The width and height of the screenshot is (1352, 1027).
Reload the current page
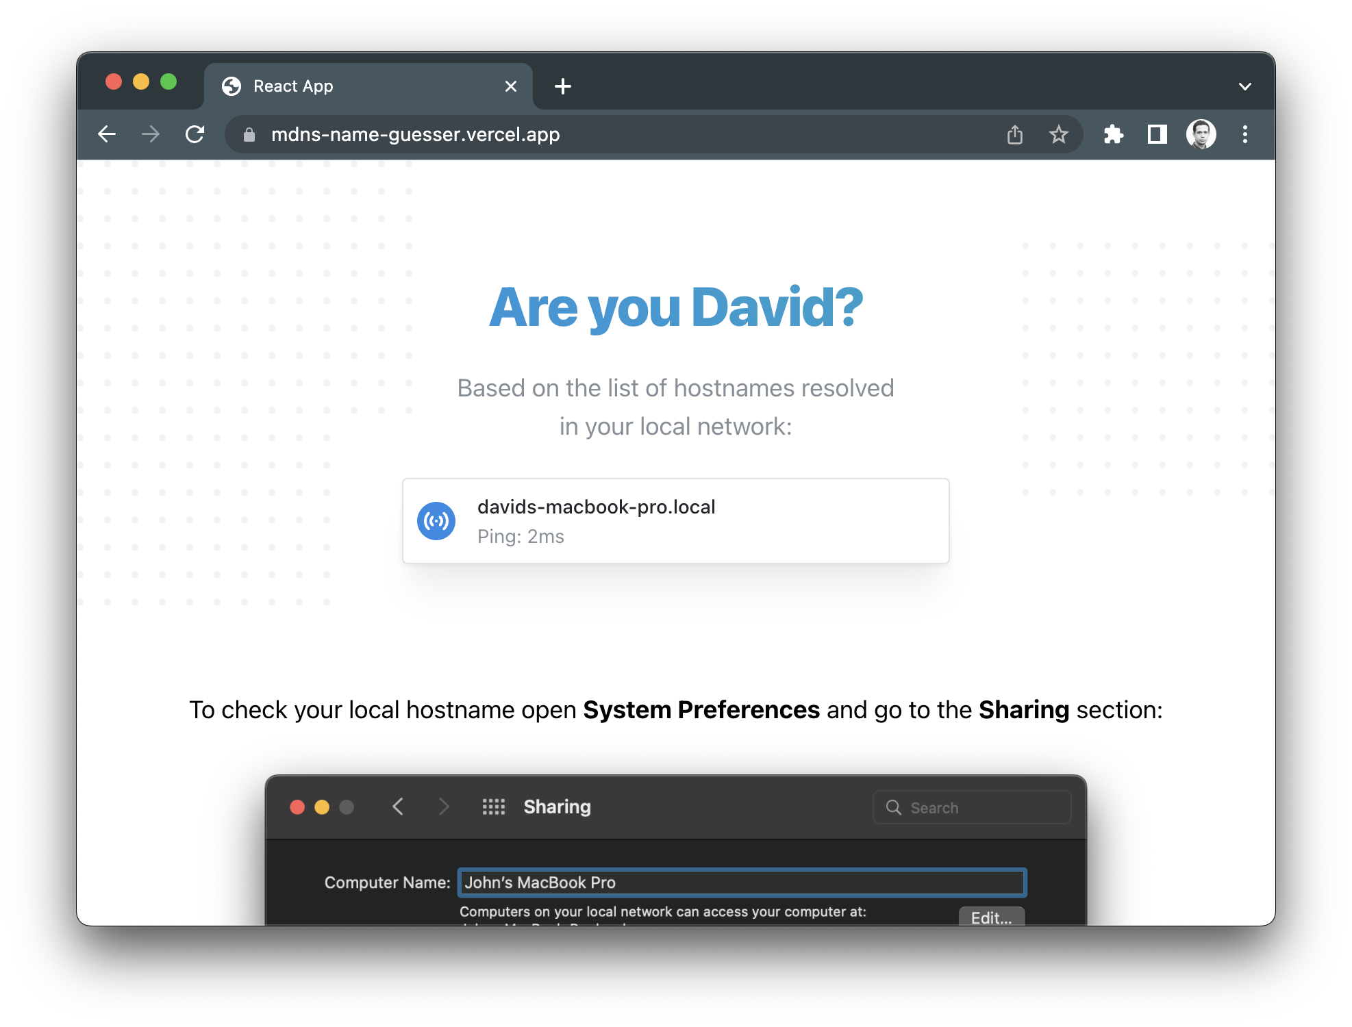point(195,134)
